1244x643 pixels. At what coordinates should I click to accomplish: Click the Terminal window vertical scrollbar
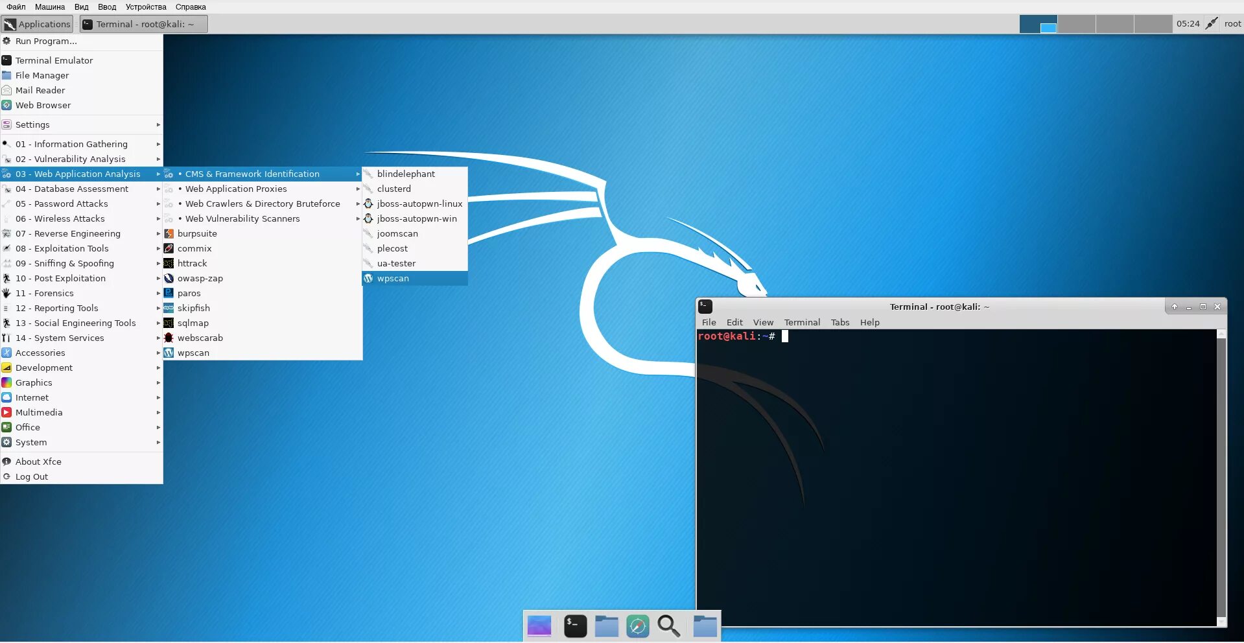click(1221, 478)
